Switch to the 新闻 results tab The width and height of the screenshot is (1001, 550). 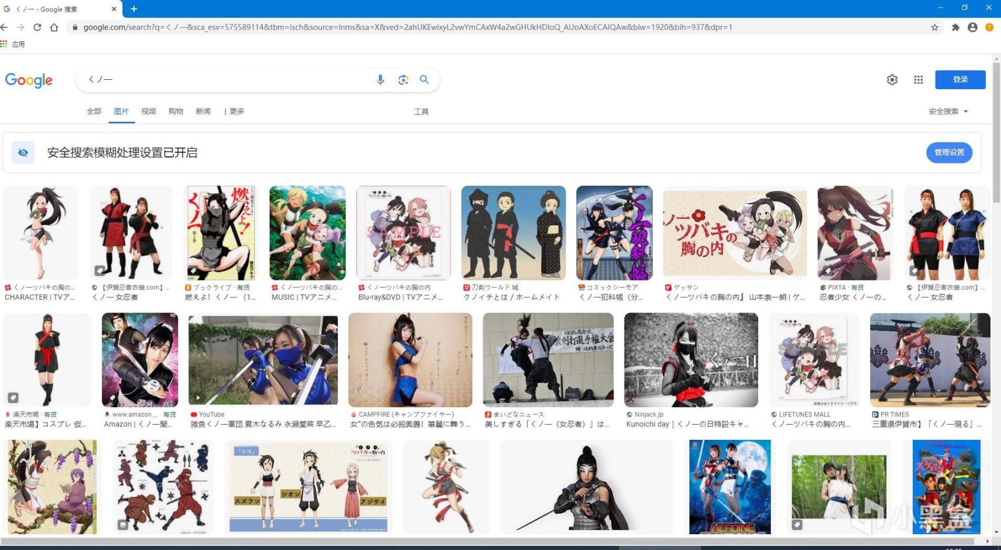coord(203,111)
